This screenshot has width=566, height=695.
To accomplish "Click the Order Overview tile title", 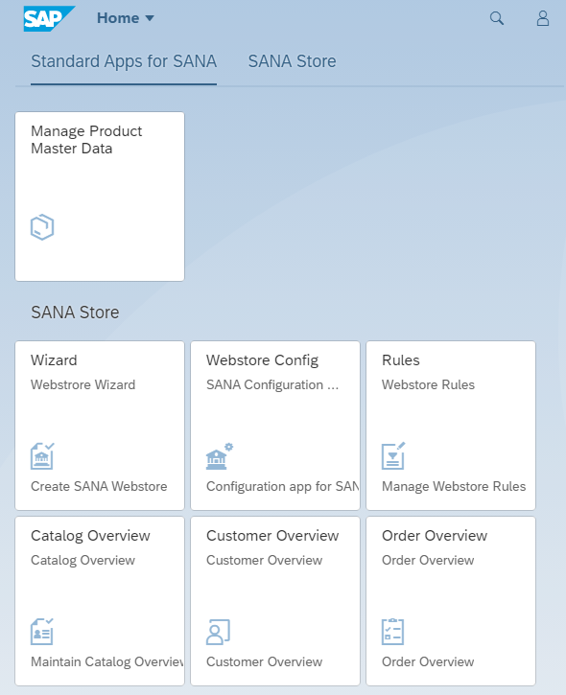I will coord(435,536).
